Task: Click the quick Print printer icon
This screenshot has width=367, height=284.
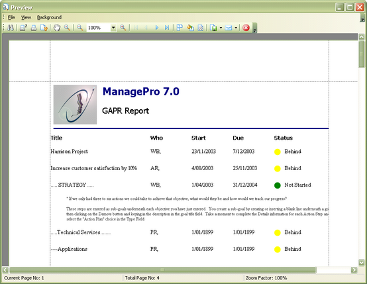Action: (x=34, y=28)
